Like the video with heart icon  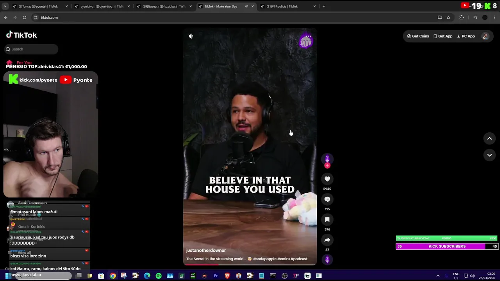click(x=327, y=179)
